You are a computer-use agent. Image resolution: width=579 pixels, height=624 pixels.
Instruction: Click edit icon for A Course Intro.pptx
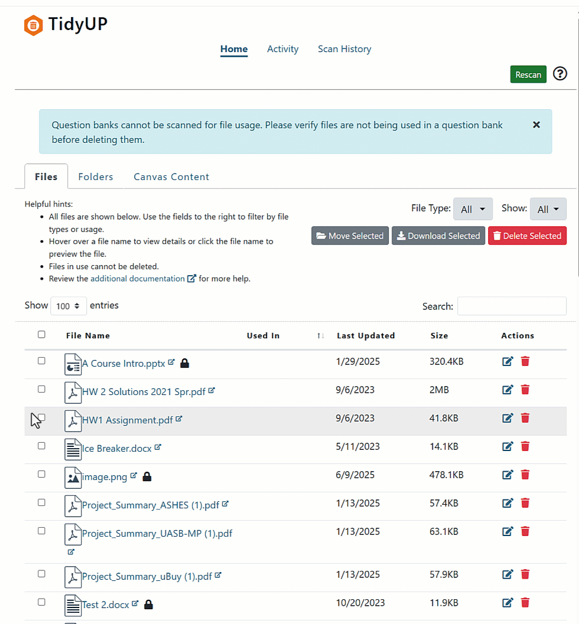pyautogui.click(x=508, y=361)
